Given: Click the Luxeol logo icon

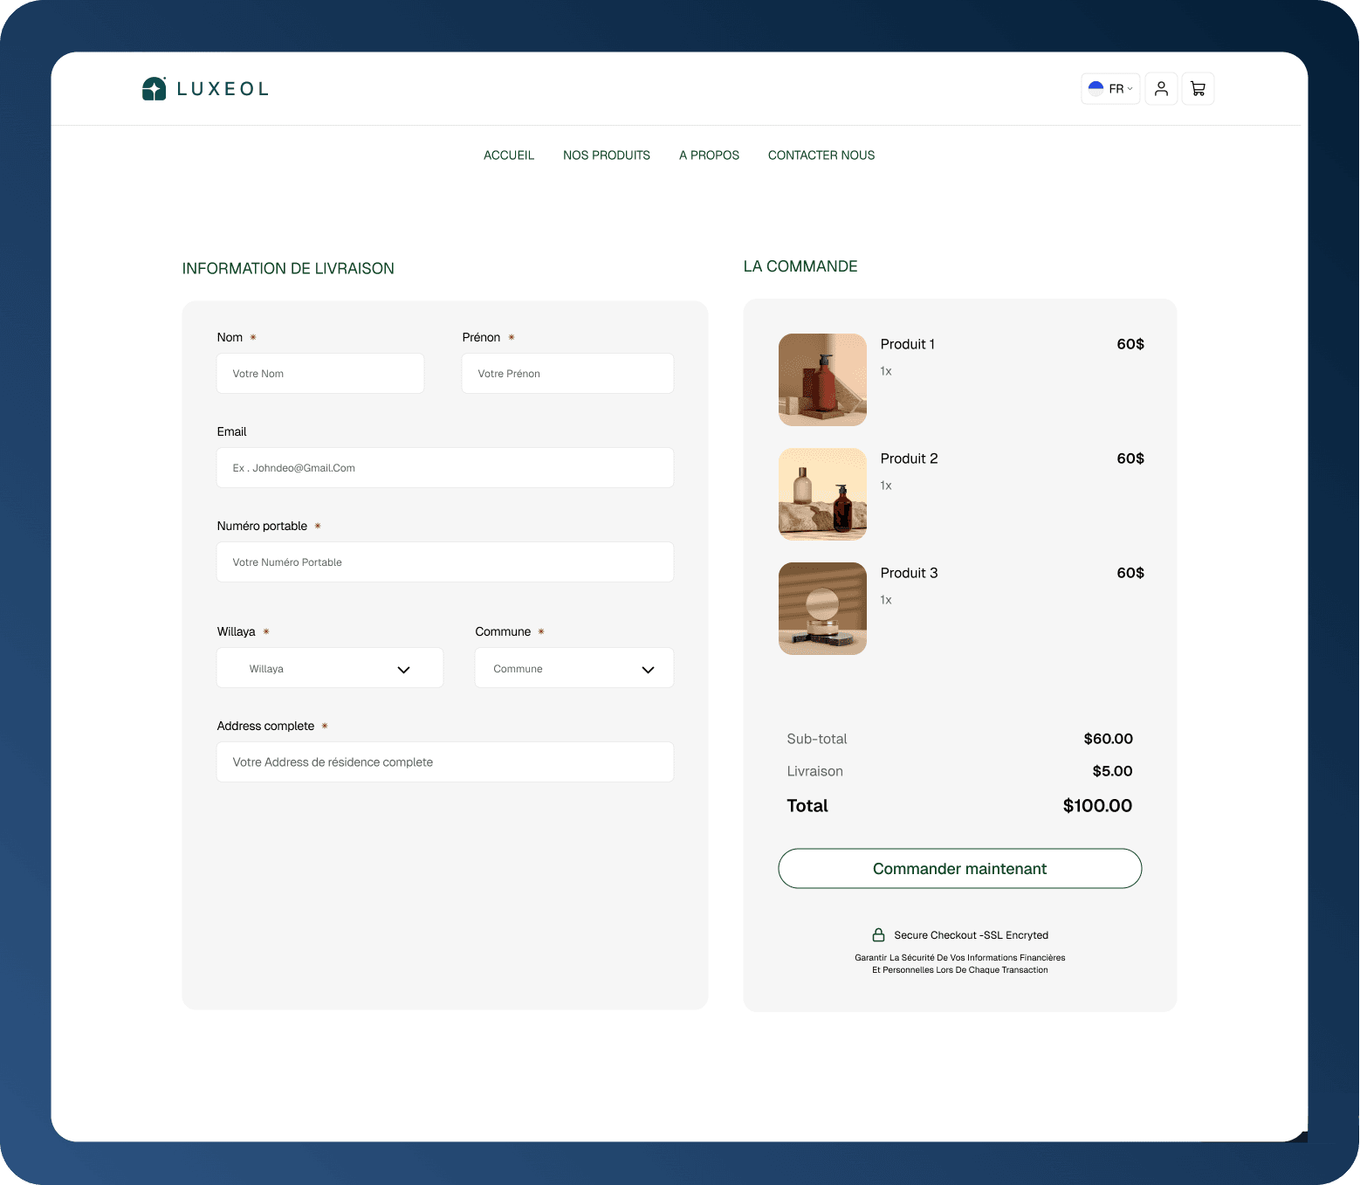Looking at the screenshot, I should point(154,88).
